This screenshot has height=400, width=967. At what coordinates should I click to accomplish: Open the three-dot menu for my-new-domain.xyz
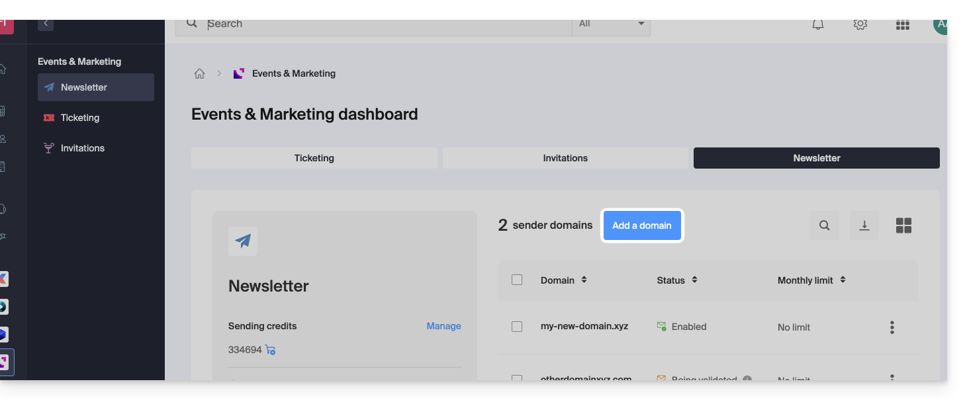[892, 327]
